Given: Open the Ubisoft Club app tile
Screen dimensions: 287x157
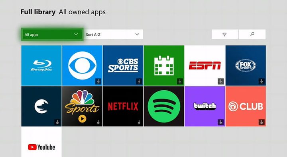Looking at the screenshot, I should click(246, 106).
